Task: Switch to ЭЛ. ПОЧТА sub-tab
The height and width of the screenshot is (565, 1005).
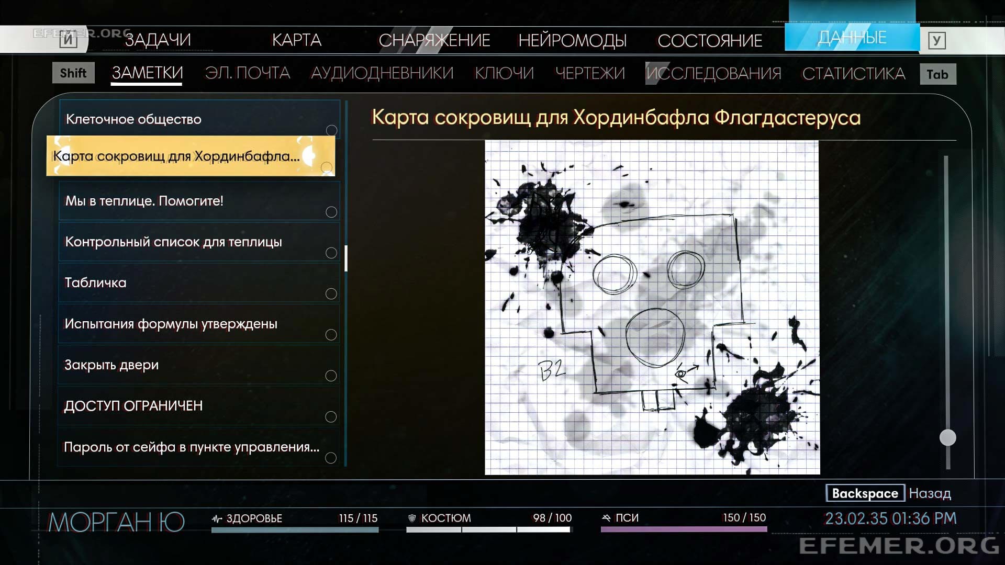Action: [x=247, y=73]
